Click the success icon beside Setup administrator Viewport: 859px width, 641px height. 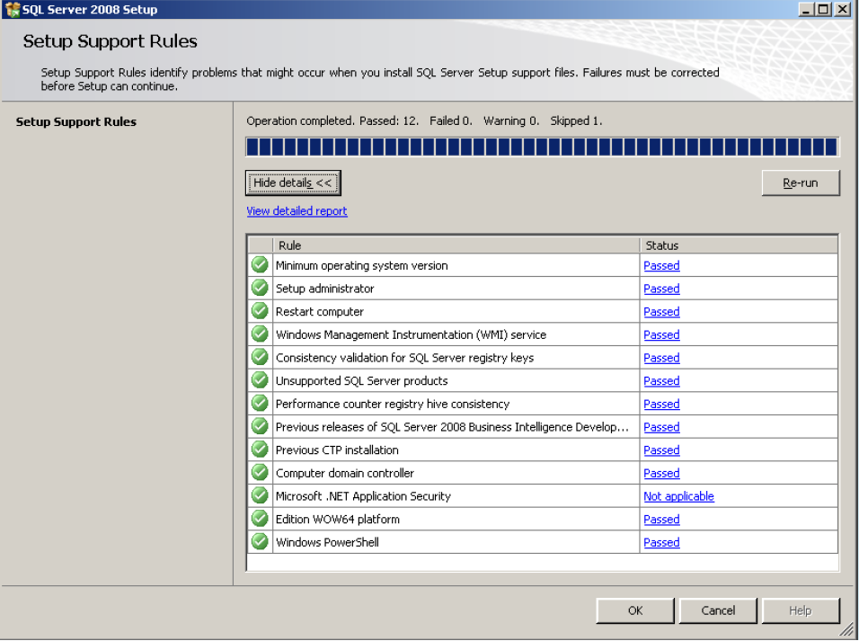(260, 288)
